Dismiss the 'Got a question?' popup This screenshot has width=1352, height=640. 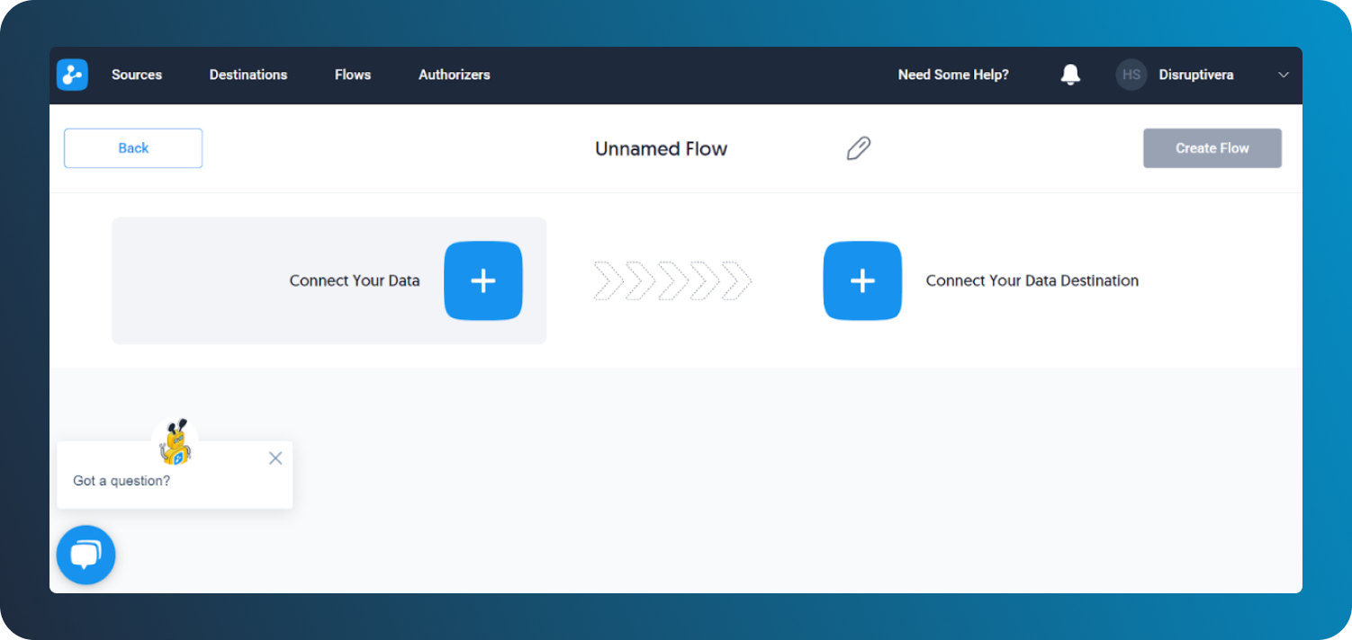pos(275,458)
